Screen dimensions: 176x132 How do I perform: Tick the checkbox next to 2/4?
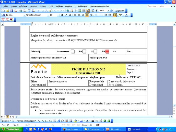[x=95, y=52]
